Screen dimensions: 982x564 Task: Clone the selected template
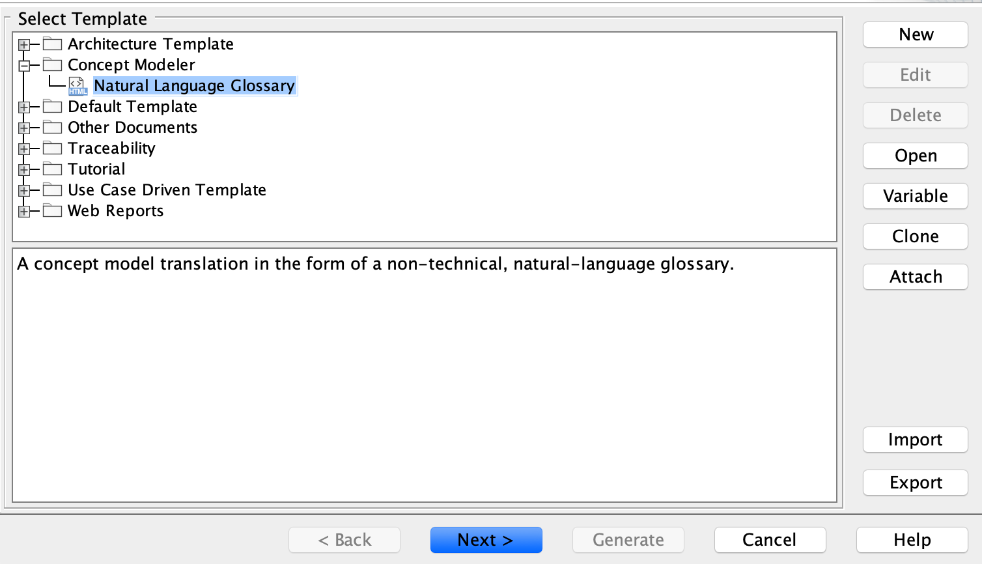[x=915, y=236]
